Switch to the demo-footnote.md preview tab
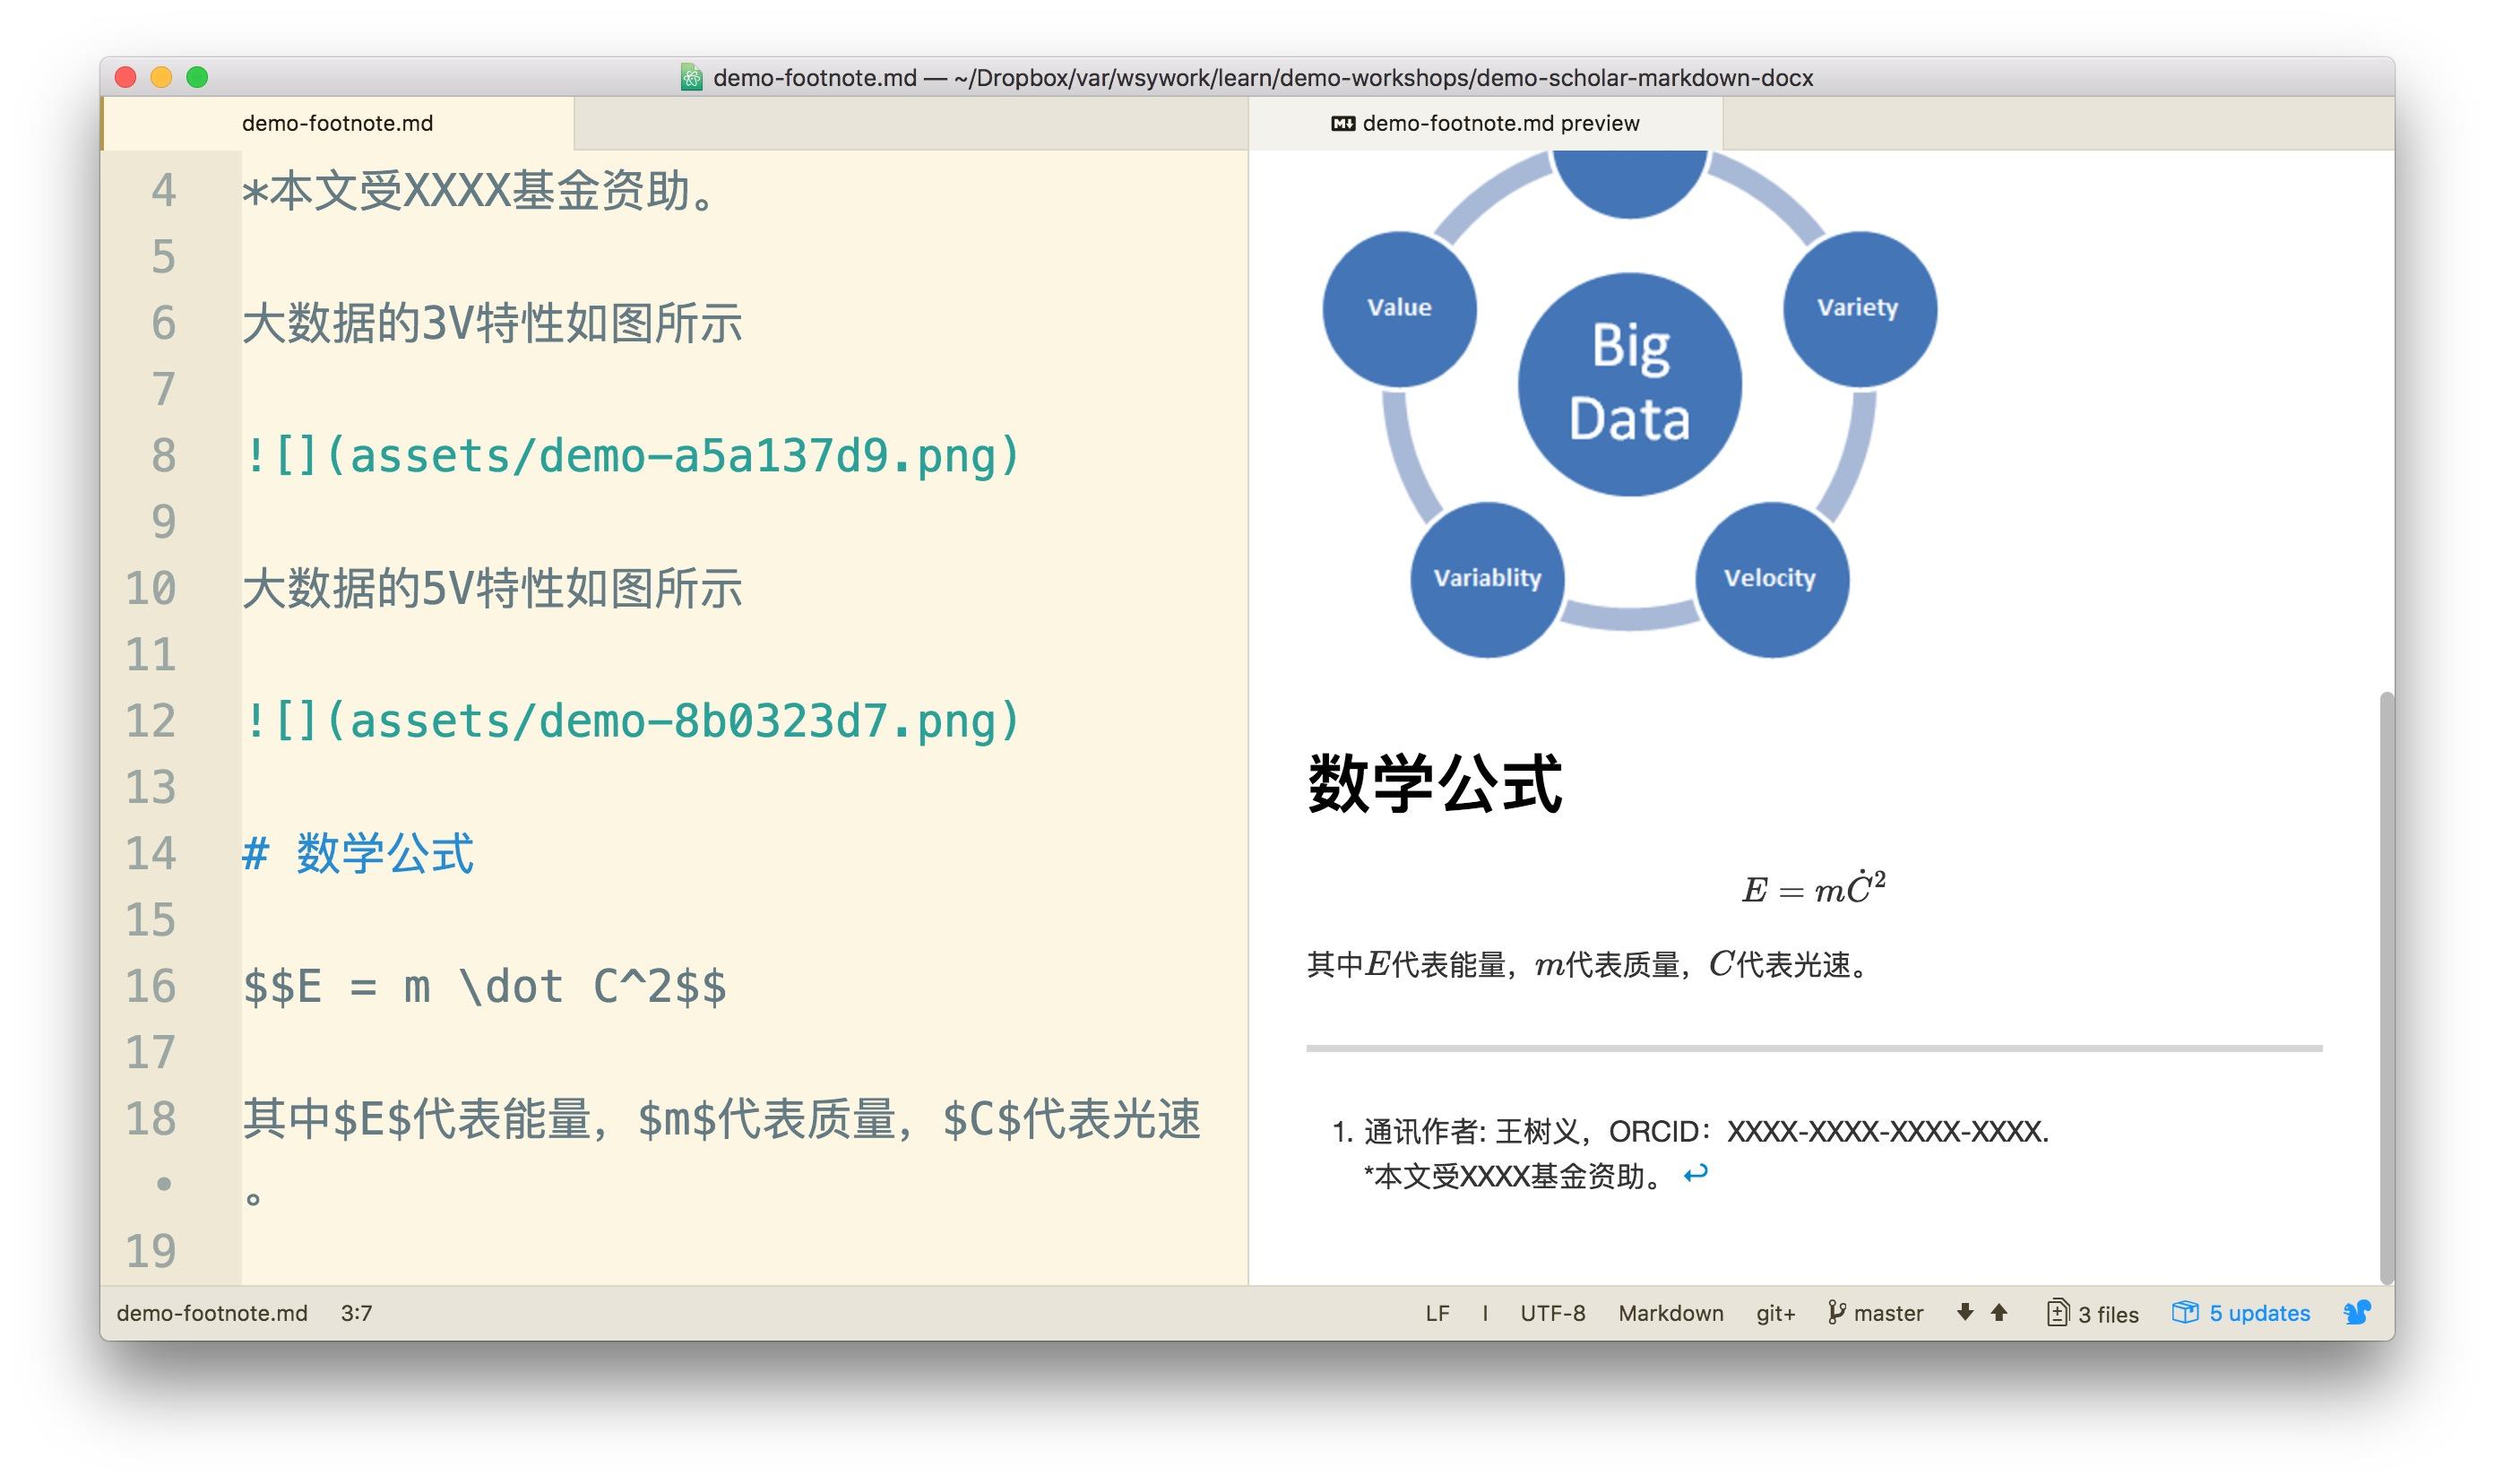 pyautogui.click(x=1499, y=123)
